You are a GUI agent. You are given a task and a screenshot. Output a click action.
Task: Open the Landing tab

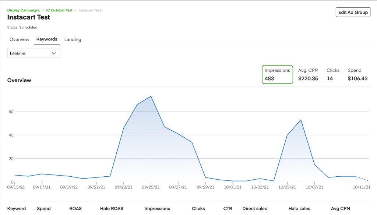(73, 39)
